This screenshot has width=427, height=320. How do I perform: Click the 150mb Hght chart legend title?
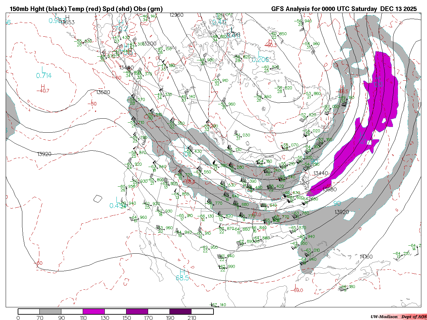click(x=86, y=9)
